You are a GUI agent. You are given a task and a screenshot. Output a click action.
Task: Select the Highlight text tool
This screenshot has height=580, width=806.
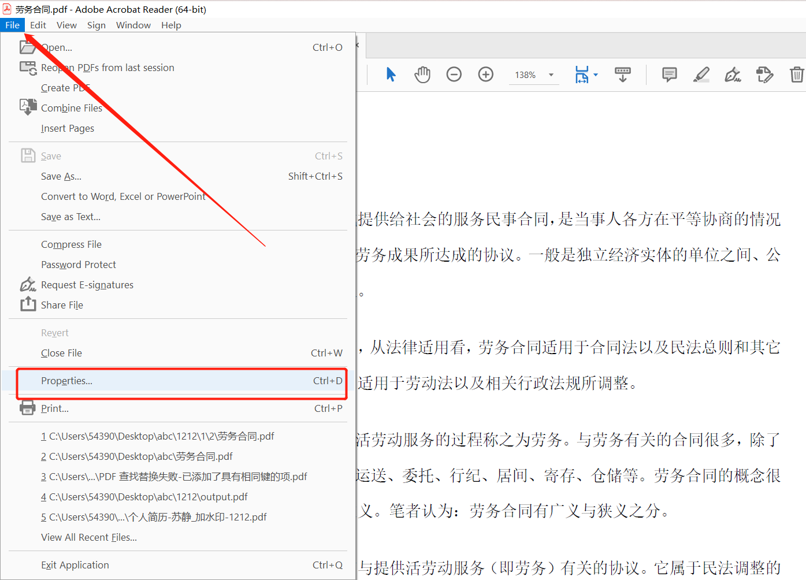click(x=701, y=75)
